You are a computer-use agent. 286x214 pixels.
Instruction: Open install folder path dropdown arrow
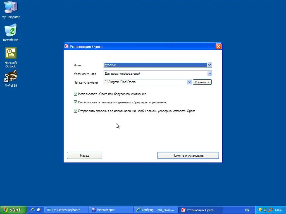[x=190, y=82]
